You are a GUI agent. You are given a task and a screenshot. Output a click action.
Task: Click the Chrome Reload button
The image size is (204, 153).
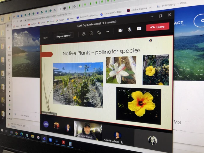click(x=21, y=21)
